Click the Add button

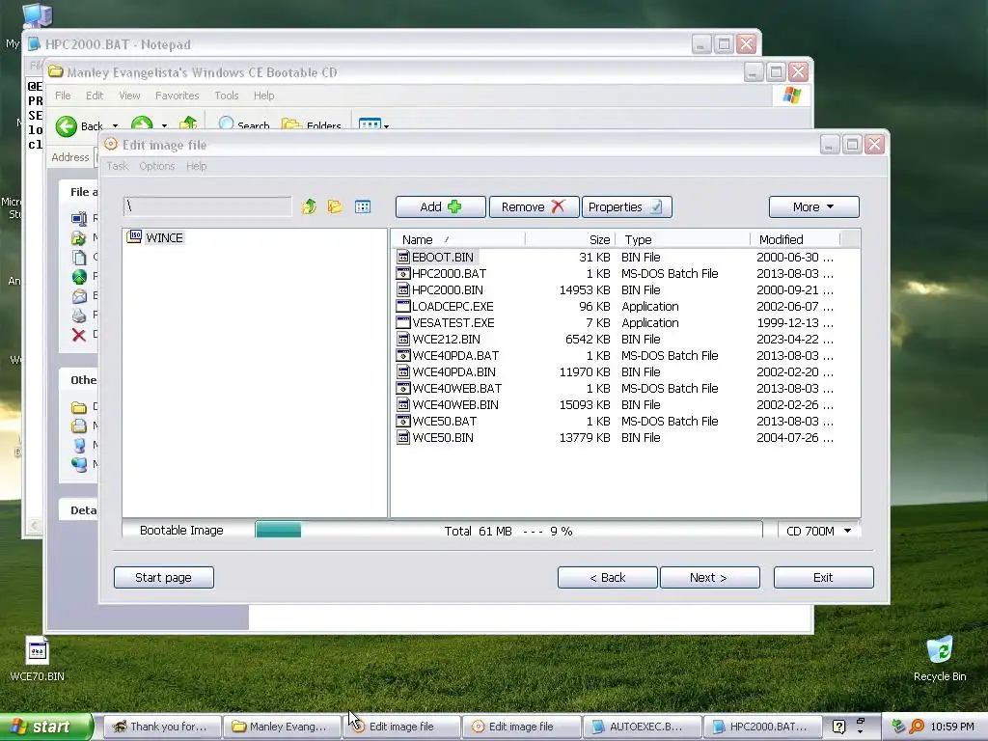(x=440, y=206)
